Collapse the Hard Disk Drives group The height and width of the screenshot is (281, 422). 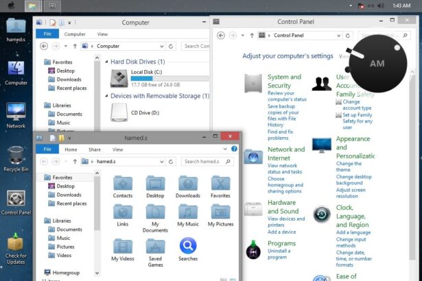pyautogui.click(x=106, y=62)
